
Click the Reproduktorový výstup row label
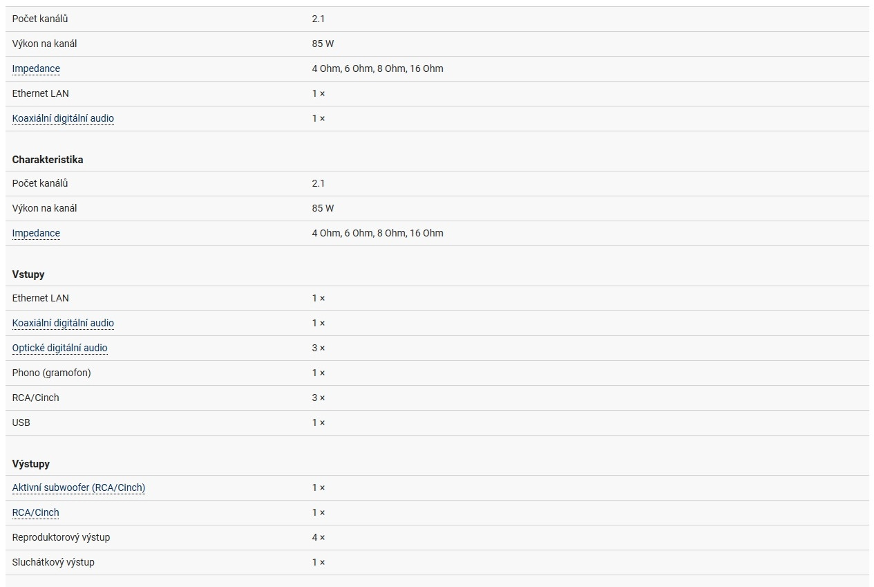click(x=61, y=537)
